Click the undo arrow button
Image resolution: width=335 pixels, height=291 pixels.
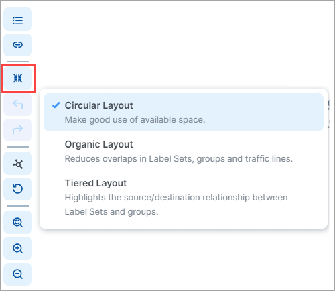[17, 105]
